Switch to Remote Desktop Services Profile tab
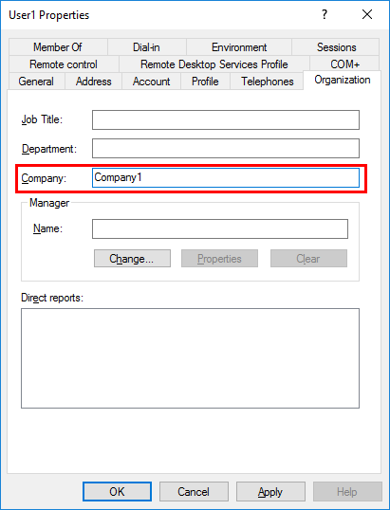390x510 pixels. pos(214,64)
